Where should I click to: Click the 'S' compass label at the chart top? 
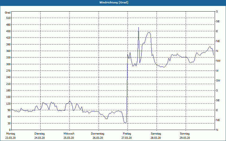click(x=217, y=12)
